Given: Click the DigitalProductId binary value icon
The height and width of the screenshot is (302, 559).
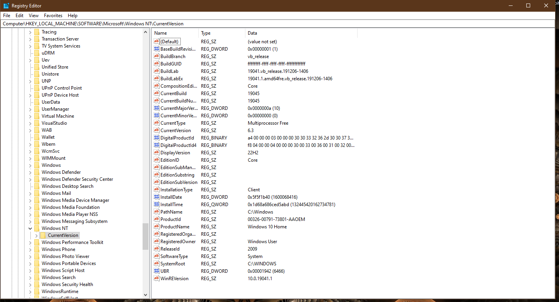Looking at the screenshot, I should 157,138.
